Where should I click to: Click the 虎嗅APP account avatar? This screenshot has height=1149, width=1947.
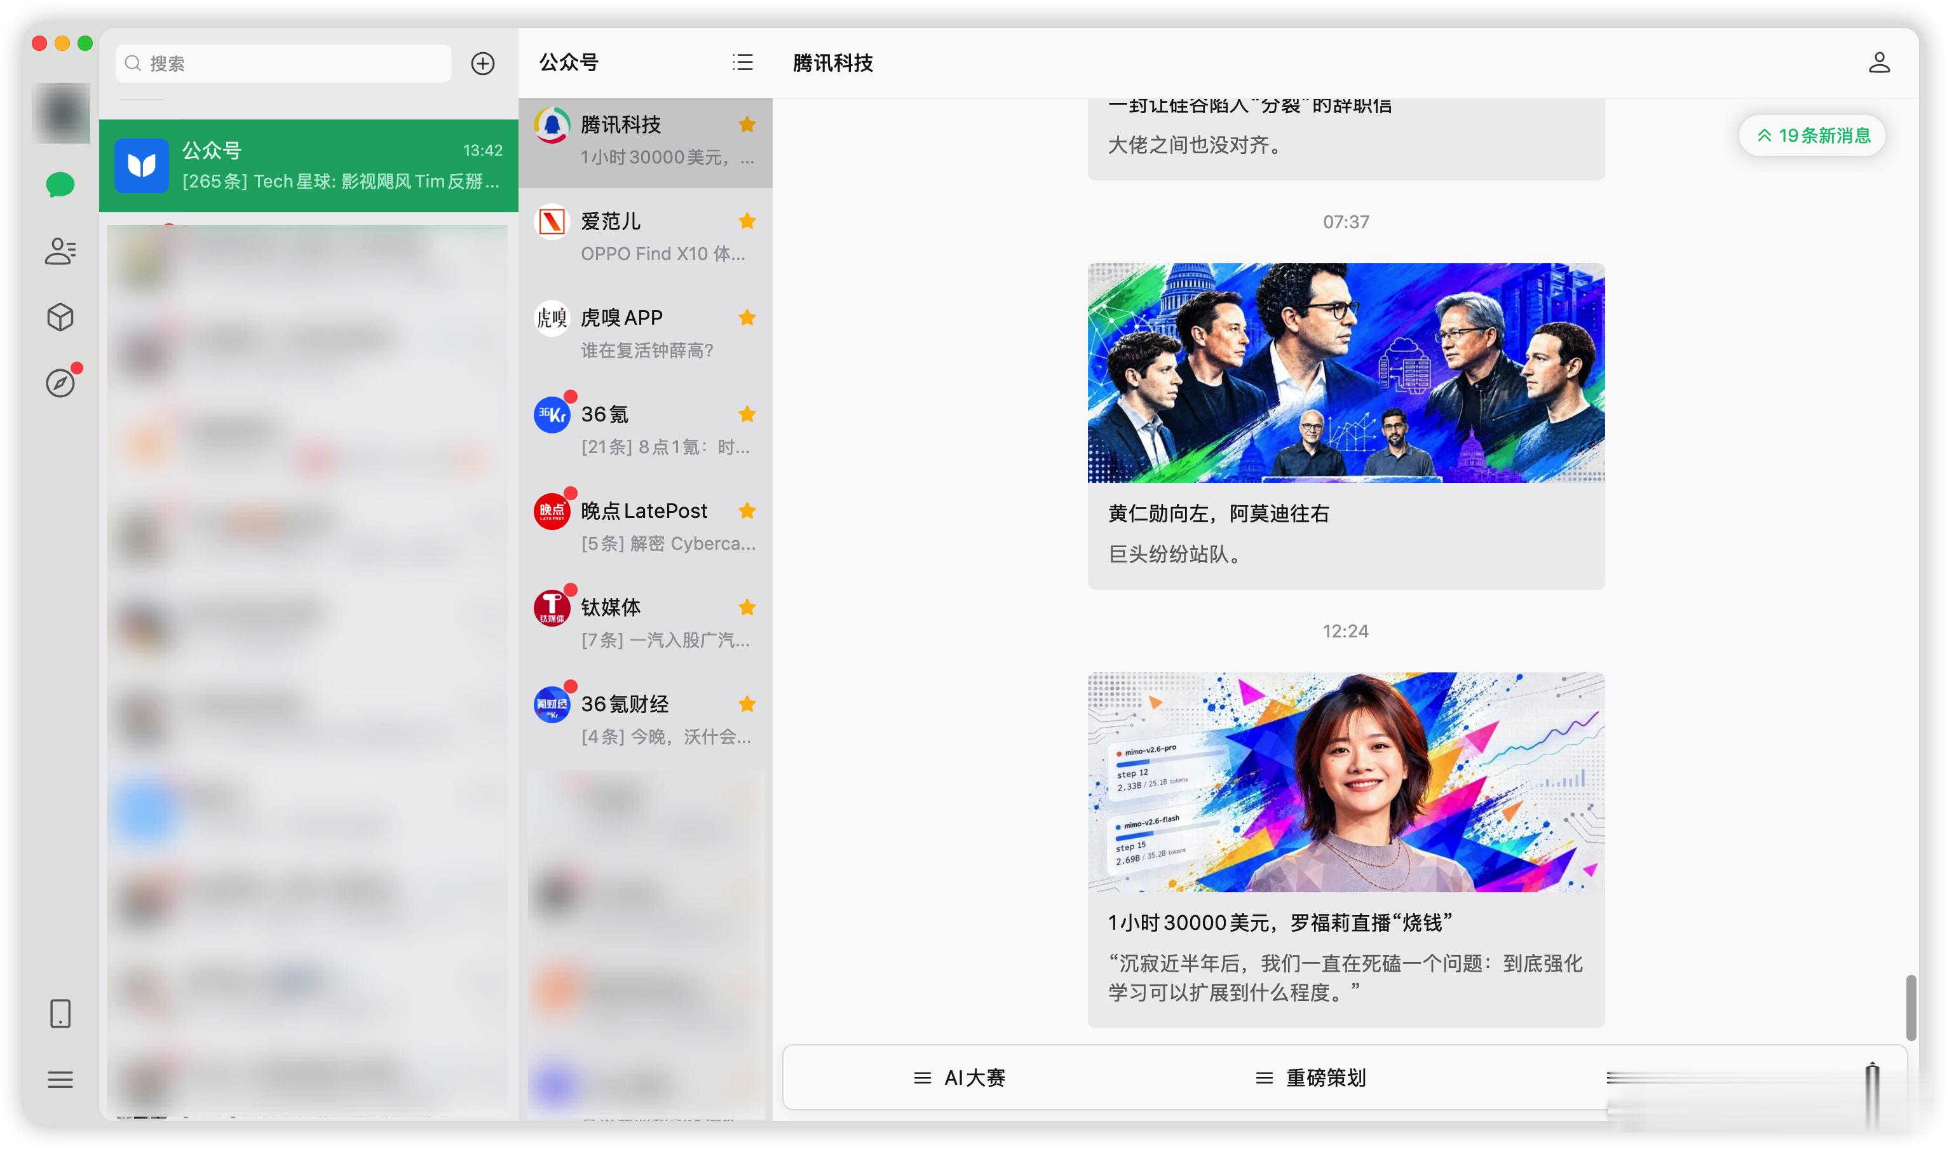552,318
